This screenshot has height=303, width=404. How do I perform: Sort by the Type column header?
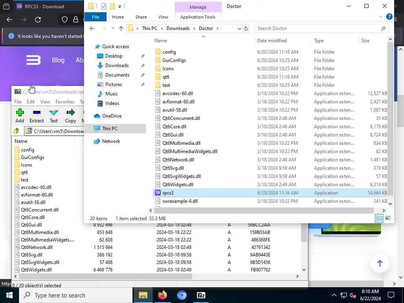[319, 41]
